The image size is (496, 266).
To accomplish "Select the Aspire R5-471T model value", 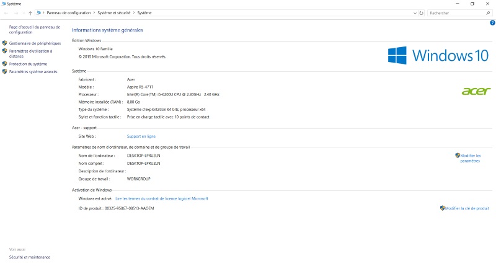I will pos(140,87).
